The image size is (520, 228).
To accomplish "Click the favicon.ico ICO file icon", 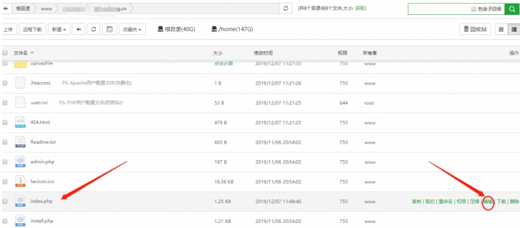I will pos(20,181).
